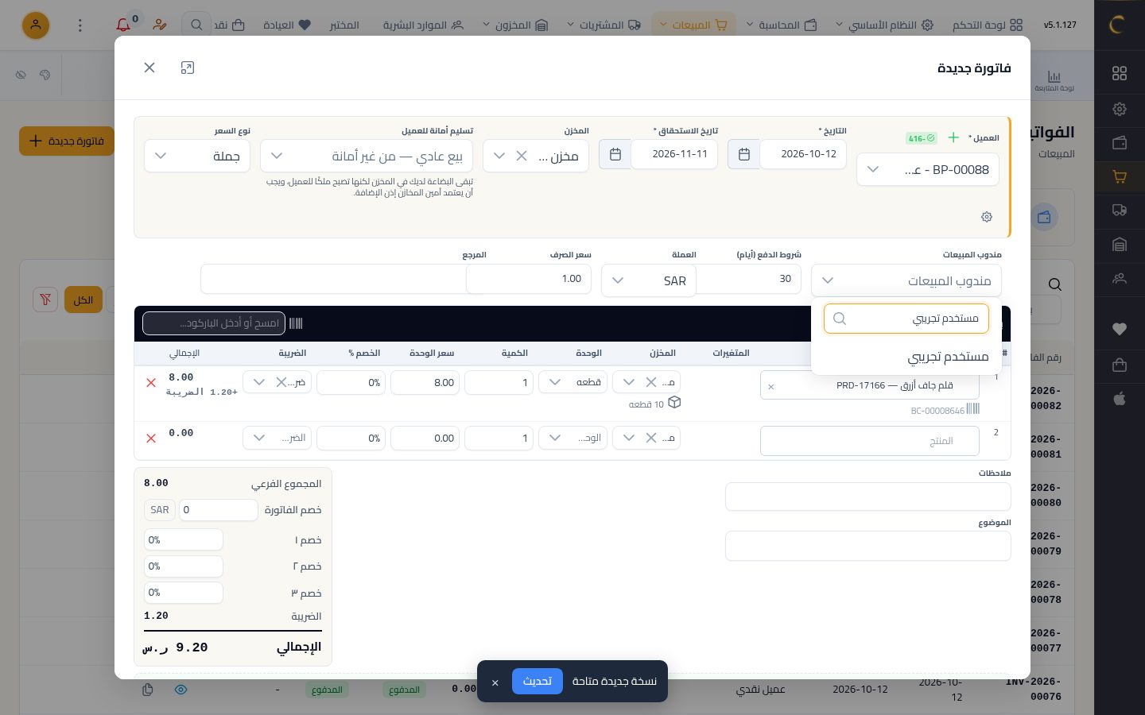
Task: Open the invoice header settings gear
Action: click(987, 217)
